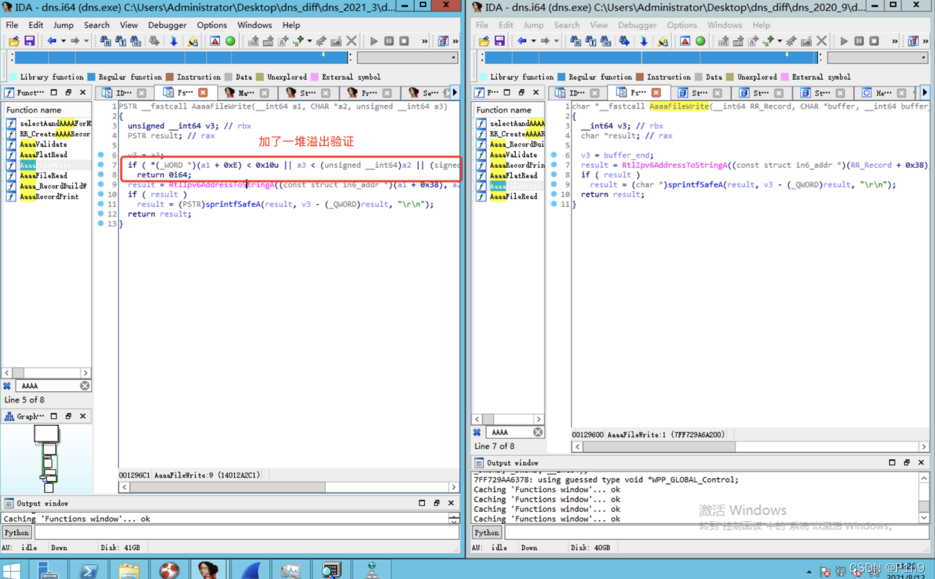Jump forward arrow in left IDA toolbar
The image size is (935, 579).
(x=76, y=41)
